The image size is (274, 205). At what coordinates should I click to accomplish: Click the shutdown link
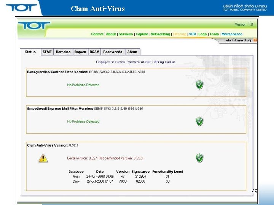pos(234,41)
